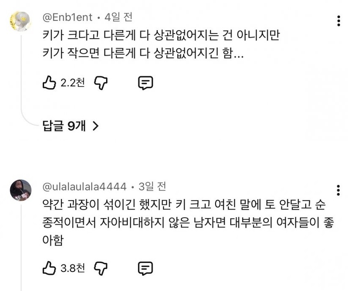
Task: Visit the @ulalaulala4444 username link
Action: pos(85,186)
